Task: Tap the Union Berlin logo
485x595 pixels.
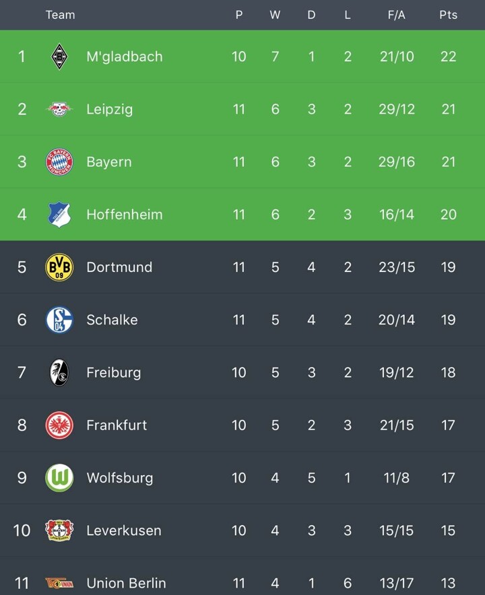Action: tap(59, 583)
